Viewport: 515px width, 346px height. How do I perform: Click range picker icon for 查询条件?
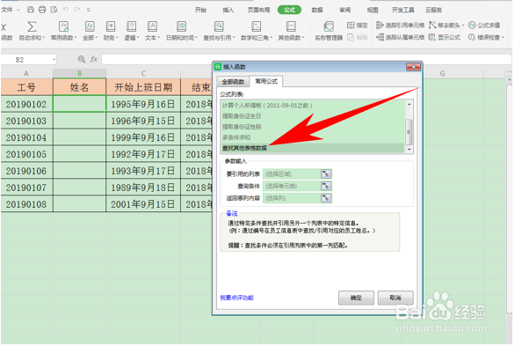[x=326, y=186]
